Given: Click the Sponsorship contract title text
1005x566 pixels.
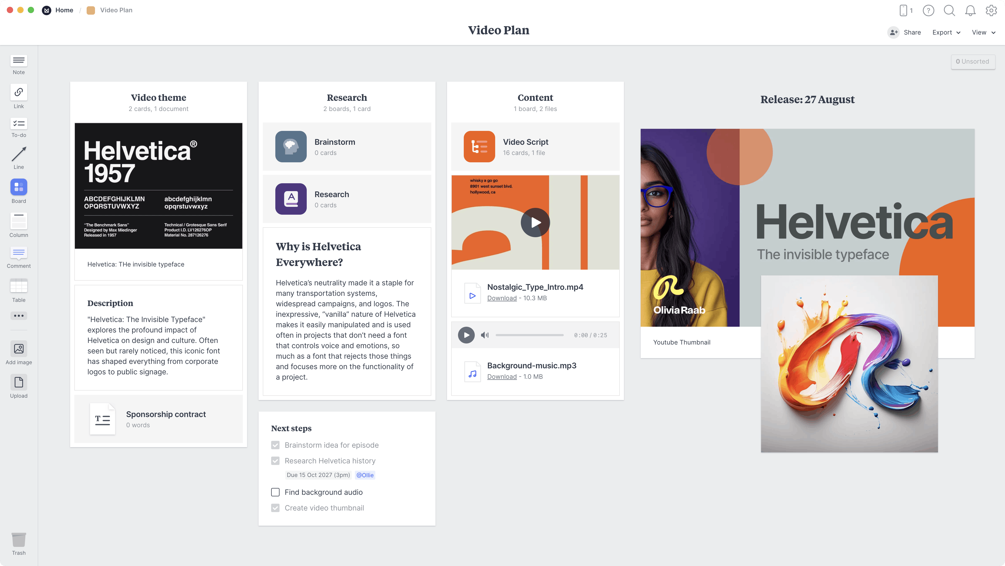Looking at the screenshot, I should point(165,414).
